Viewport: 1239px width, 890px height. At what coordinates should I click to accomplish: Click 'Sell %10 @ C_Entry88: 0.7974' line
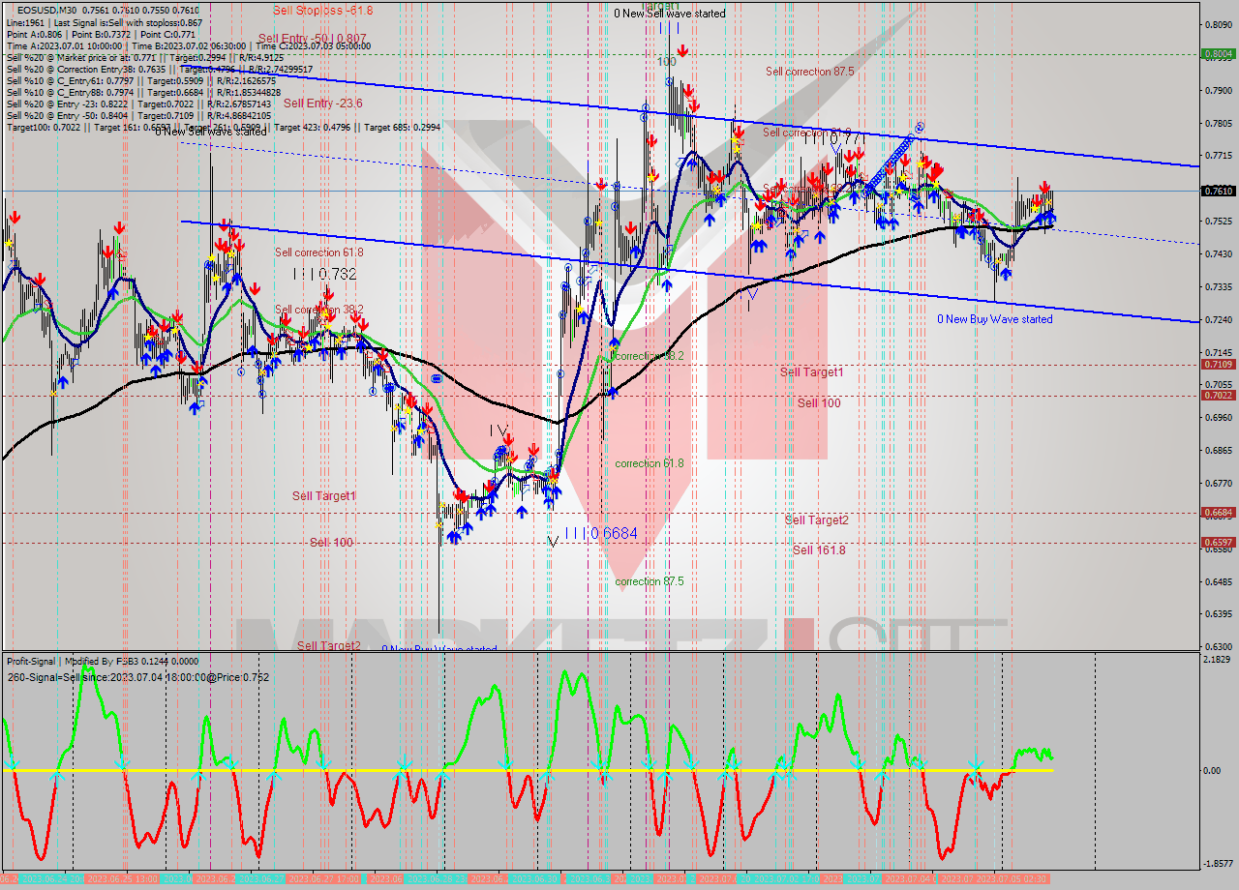[x=143, y=92]
